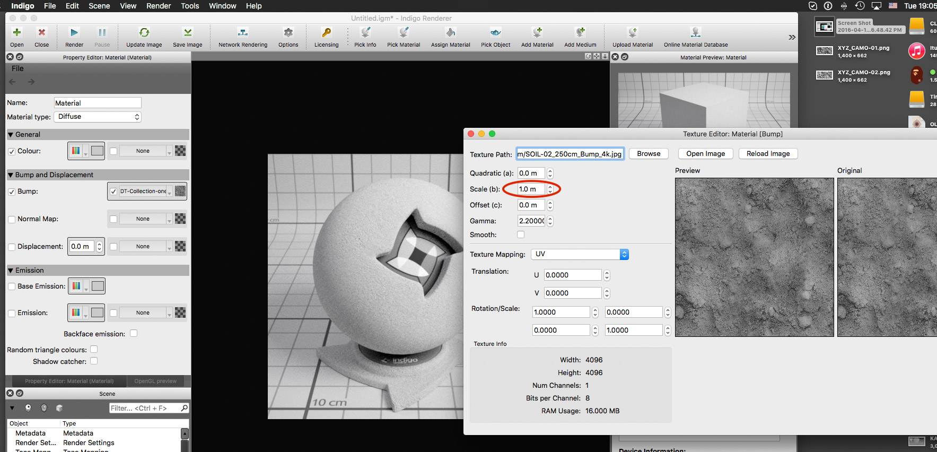Click the Render toolbar icon

(x=74, y=33)
